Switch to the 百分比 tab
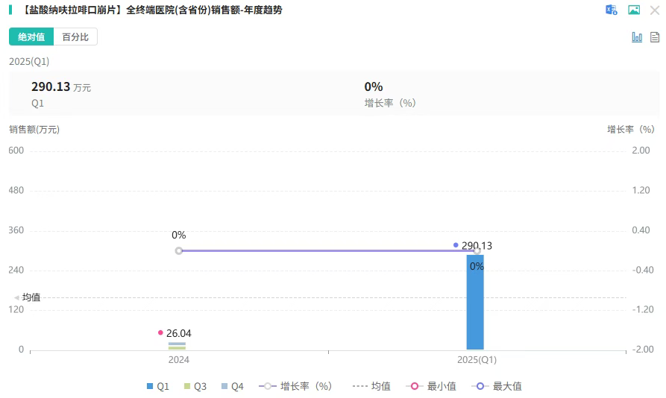The image size is (666, 398). pos(75,37)
